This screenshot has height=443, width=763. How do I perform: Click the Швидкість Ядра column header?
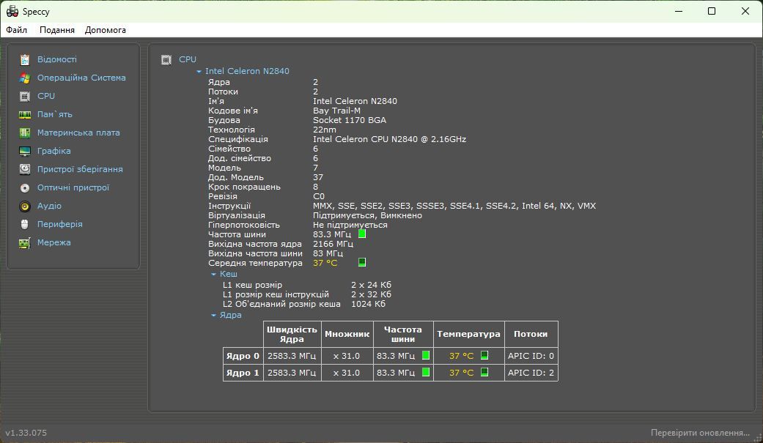(292, 334)
